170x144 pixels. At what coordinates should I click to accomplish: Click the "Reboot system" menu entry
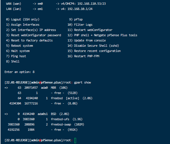coord(19,46)
